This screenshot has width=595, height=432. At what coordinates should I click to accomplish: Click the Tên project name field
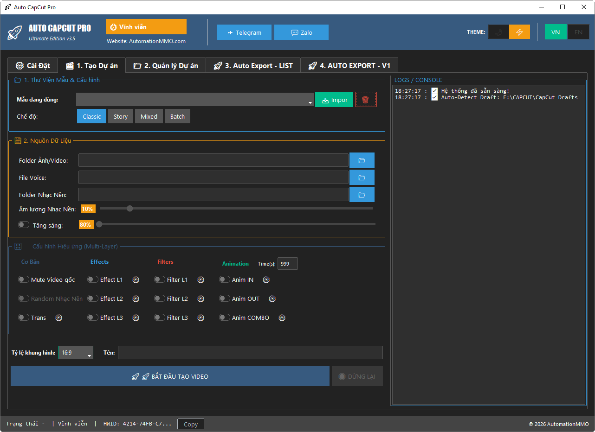coord(251,353)
